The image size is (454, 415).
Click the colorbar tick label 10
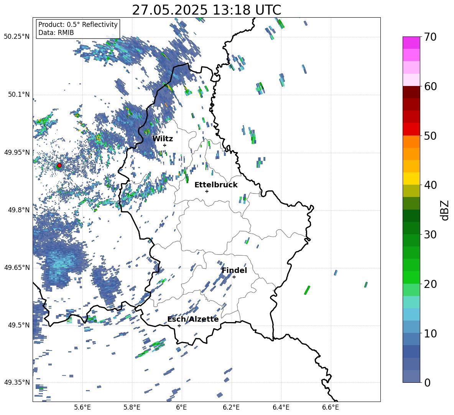click(430, 333)
